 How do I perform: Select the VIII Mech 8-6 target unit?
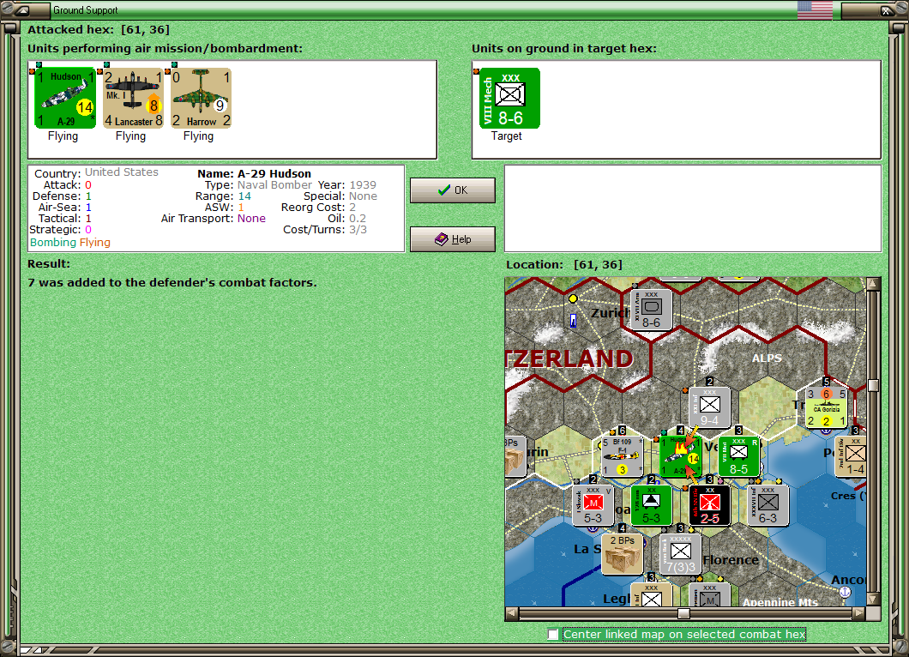pyautogui.click(x=509, y=98)
